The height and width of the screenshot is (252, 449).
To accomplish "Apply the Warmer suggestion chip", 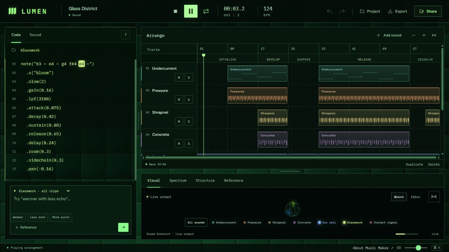I will 18,217.
